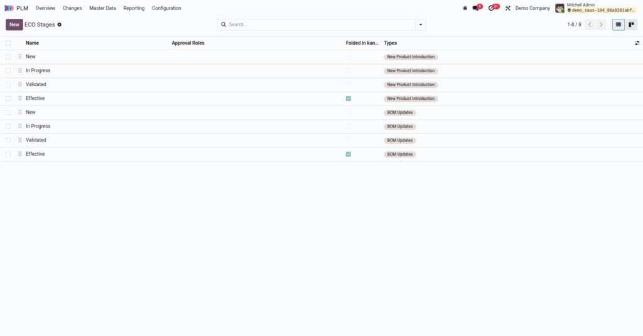Open the Reporting menu
Viewport: 643px width, 336px height.
coord(134,8)
